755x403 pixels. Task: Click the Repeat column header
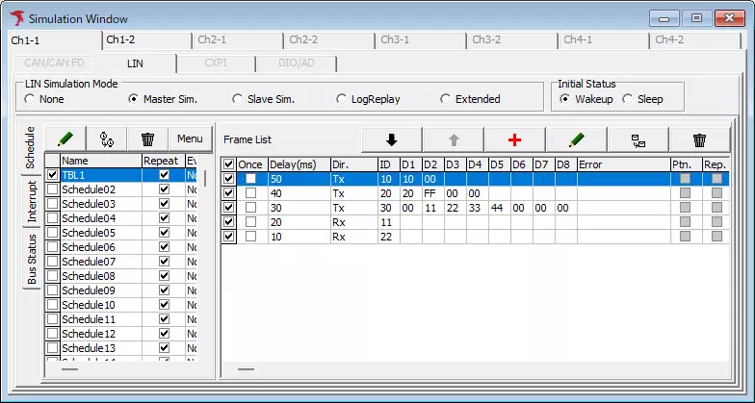coord(164,161)
